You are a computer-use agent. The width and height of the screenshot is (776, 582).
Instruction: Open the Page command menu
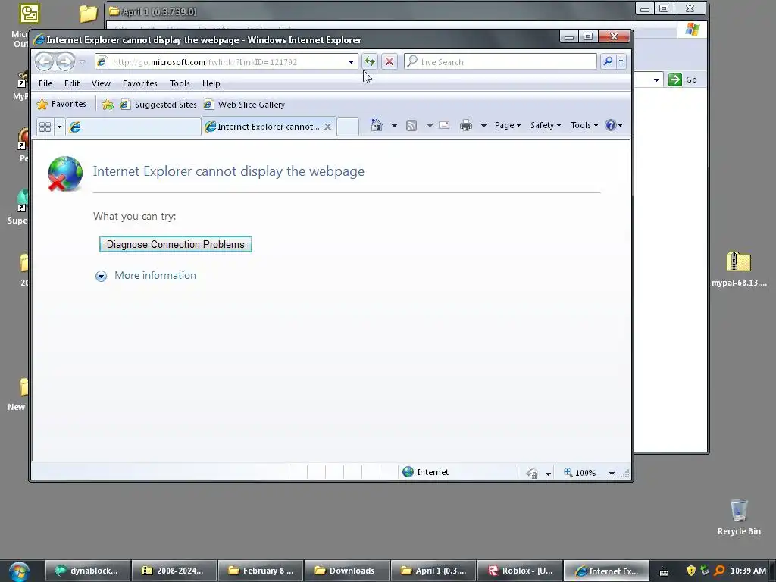(x=507, y=125)
